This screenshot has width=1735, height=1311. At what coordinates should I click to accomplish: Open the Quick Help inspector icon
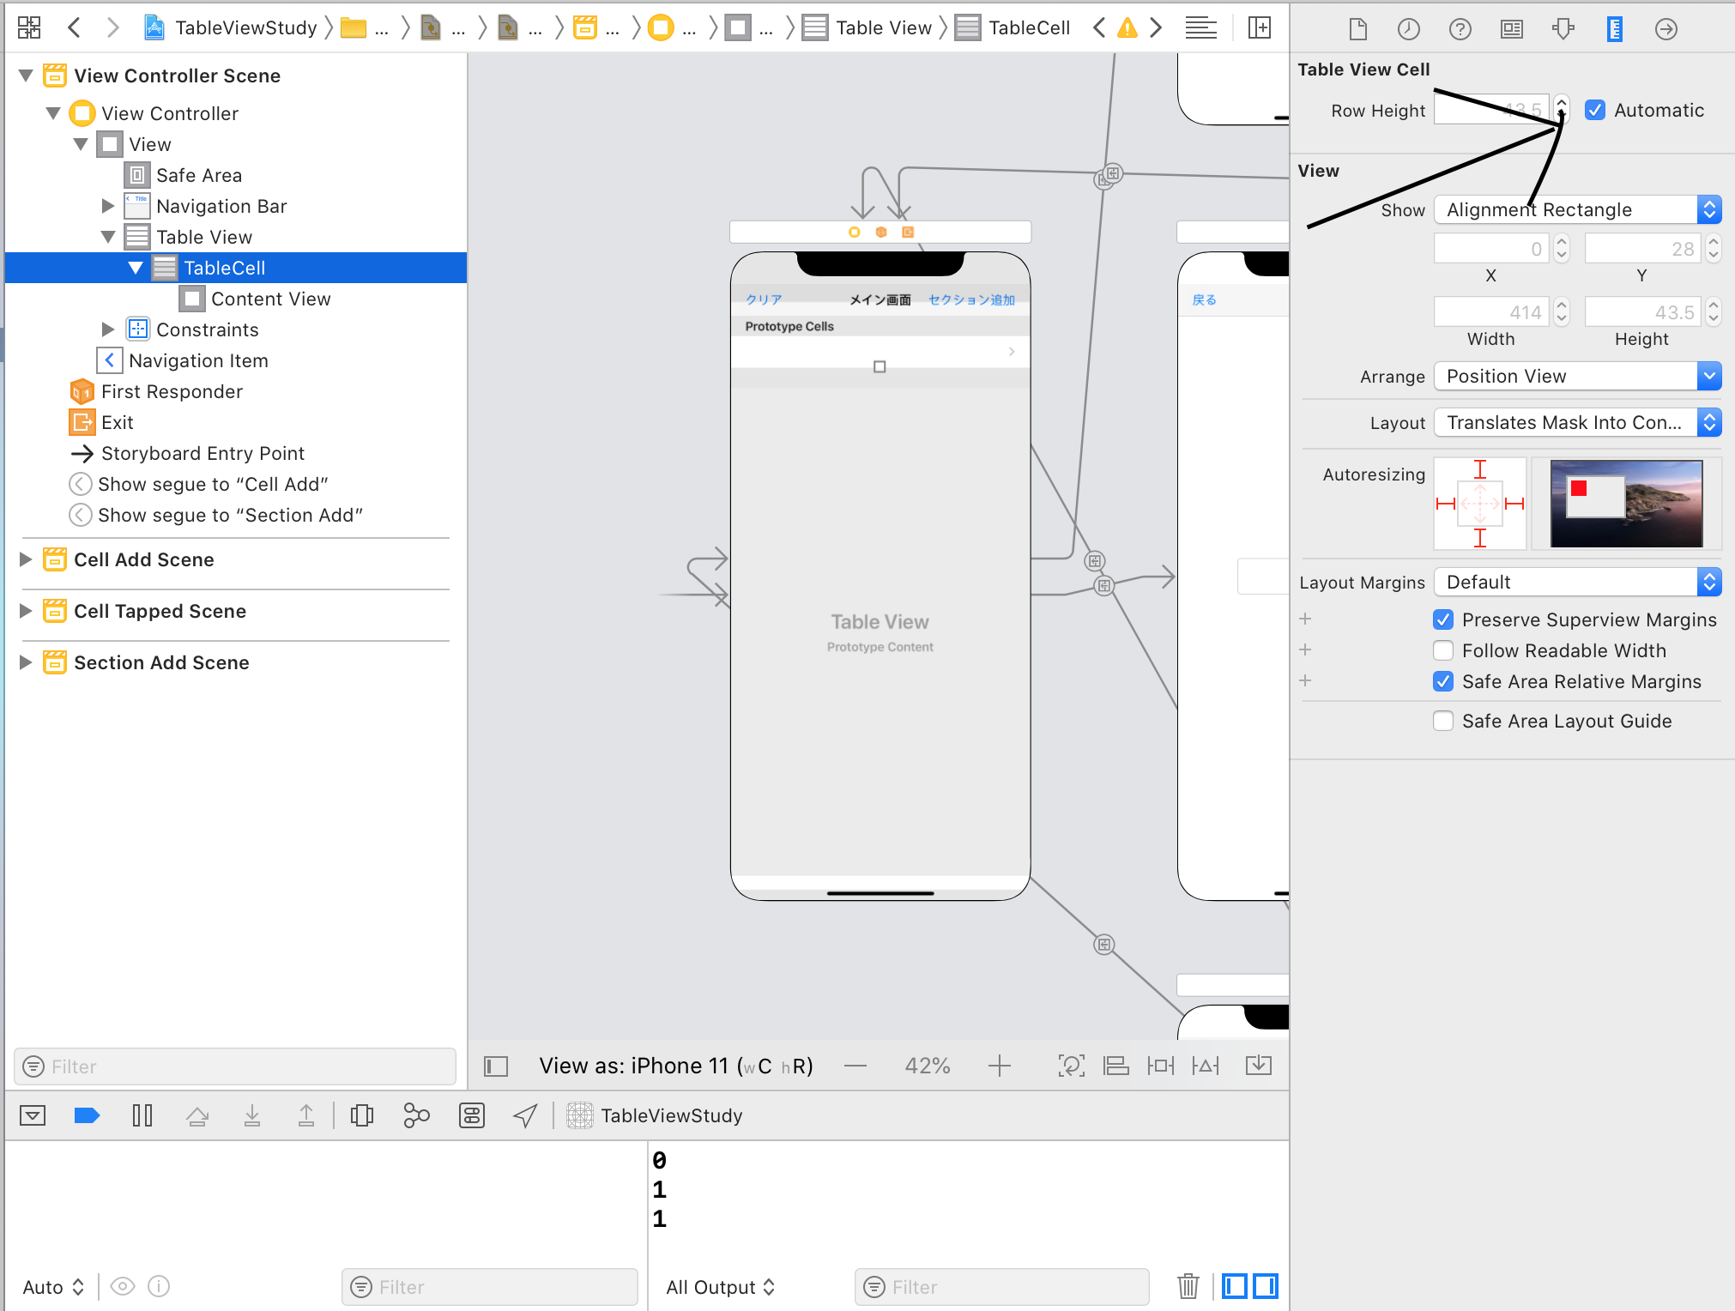coord(1460,29)
